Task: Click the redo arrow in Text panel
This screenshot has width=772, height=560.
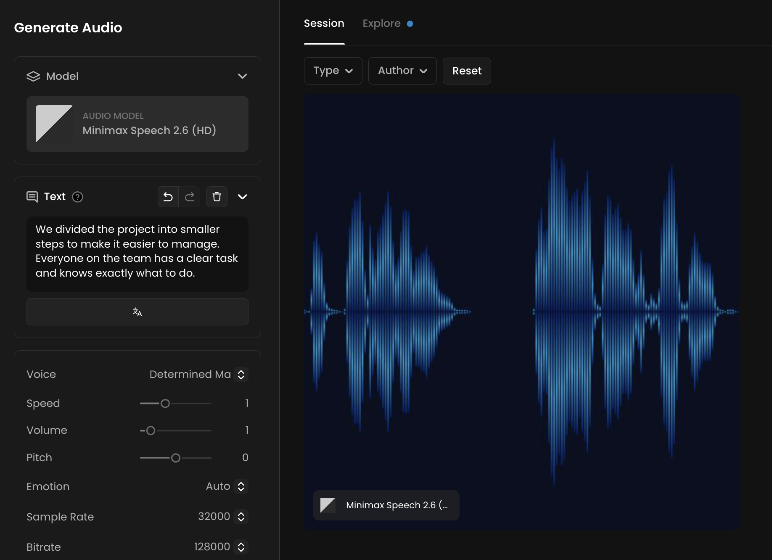Action: tap(190, 197)
